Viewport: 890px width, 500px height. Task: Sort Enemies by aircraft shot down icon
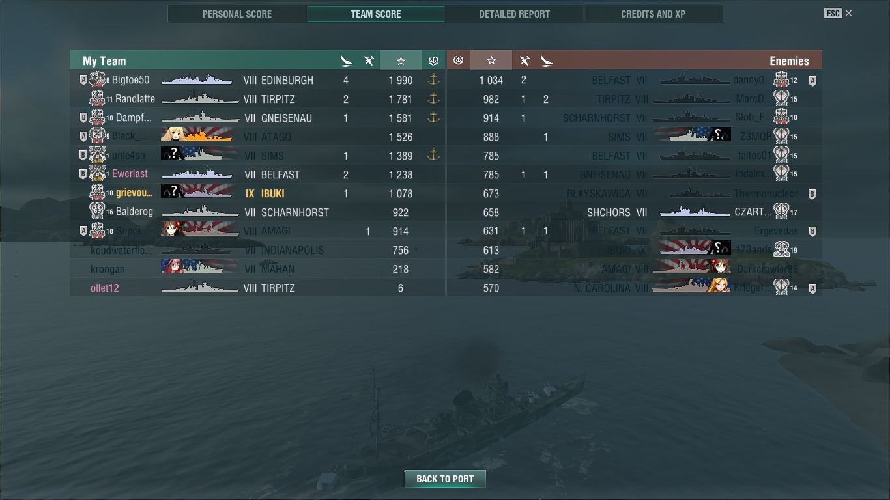tap(524, 61)
